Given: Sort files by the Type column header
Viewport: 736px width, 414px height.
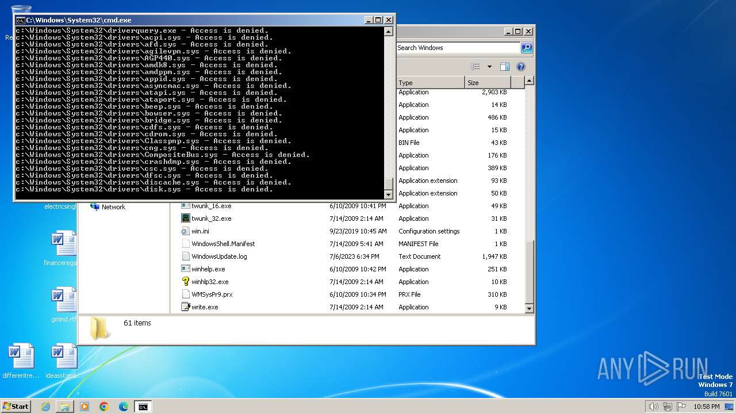Looking at the screenshot, I should 430,83.
